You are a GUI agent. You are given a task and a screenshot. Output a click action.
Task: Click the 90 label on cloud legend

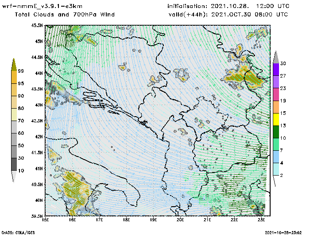tap(21, 96)
